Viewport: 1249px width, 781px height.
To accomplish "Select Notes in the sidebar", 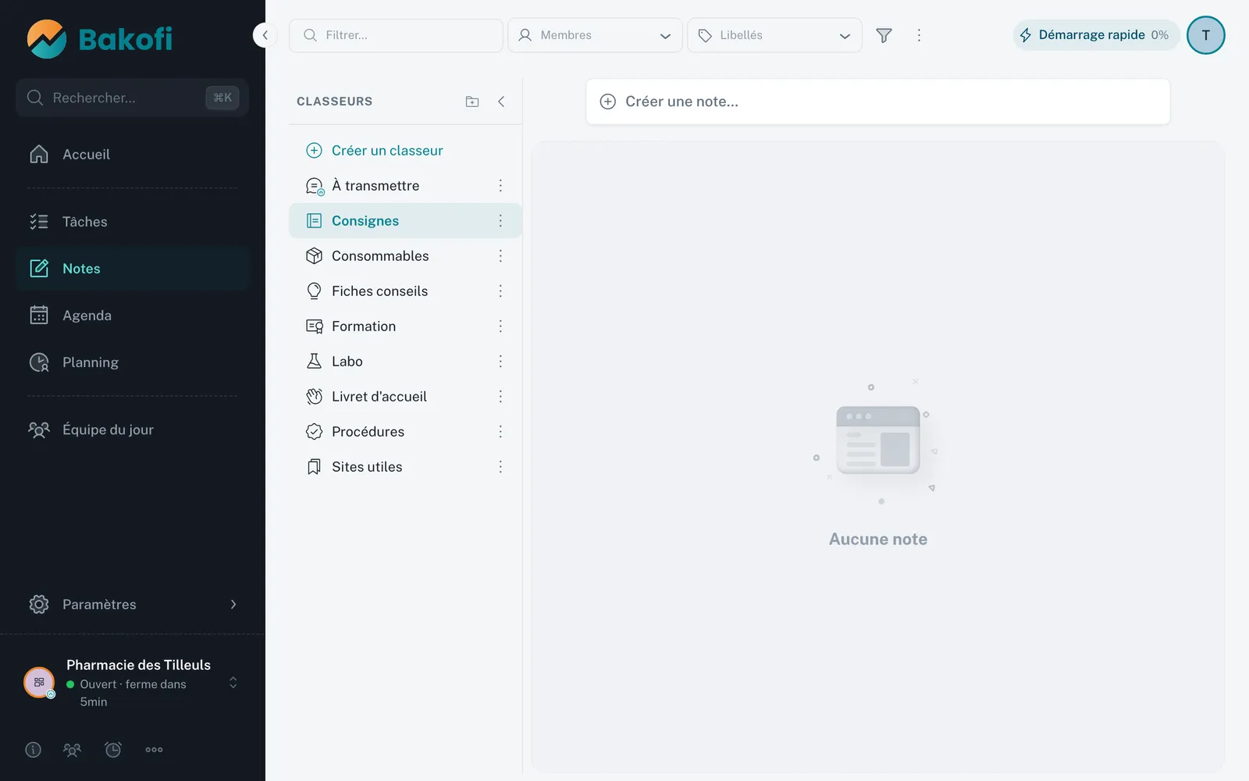I will [x=133, y=269].
